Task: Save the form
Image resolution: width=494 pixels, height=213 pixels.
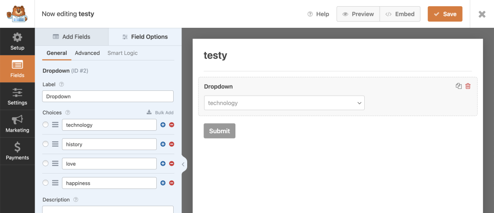Action: 445,14
